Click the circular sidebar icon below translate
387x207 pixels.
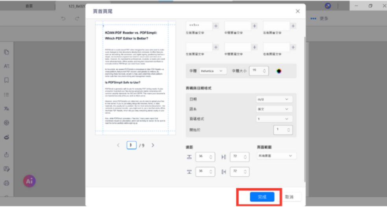(x=7, y=123)
